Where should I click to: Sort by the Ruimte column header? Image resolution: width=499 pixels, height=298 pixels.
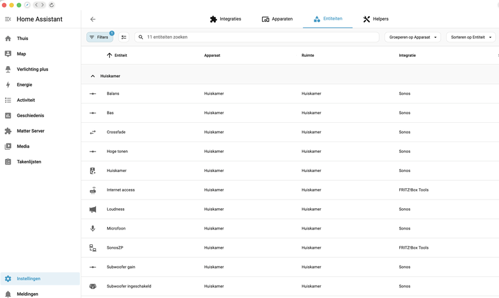click(x=308, y=55)
